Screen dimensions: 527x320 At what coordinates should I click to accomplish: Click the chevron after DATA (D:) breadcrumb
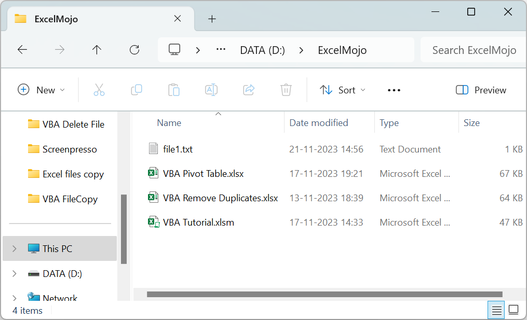point(301,50)
